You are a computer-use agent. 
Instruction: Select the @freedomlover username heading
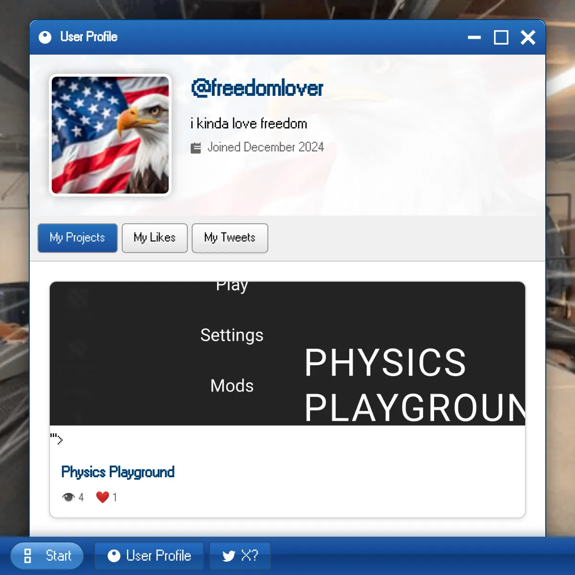point(257,88)
